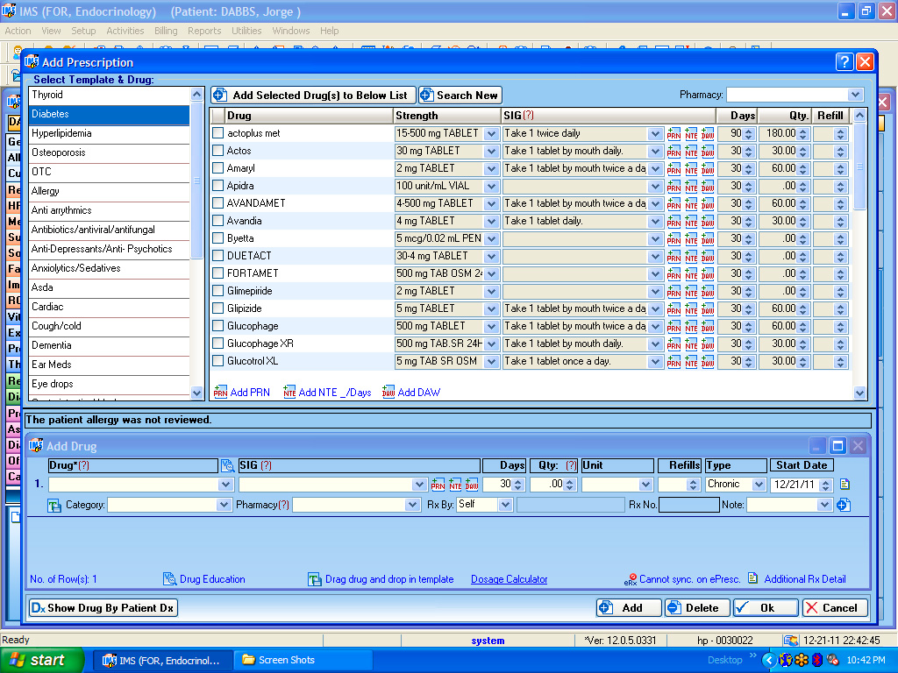Open Additional Rx Detail icon
Screen dimensions: 898x673
click(x=752, y=579)
